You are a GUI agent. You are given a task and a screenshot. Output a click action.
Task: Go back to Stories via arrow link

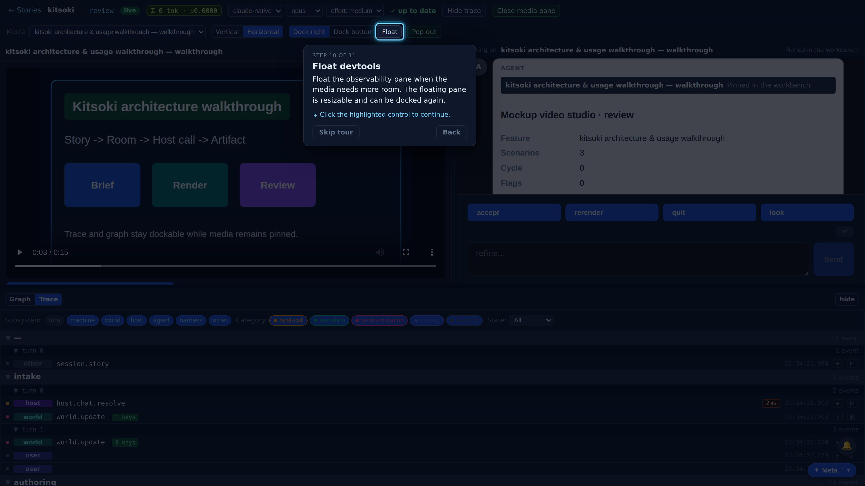point(25,10)
